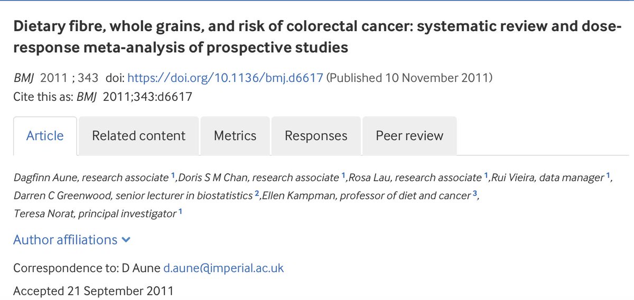Screen dimensions: 634x300
Task: Click the article title heading
Action: pyautogui.click(x=314, y=37)
